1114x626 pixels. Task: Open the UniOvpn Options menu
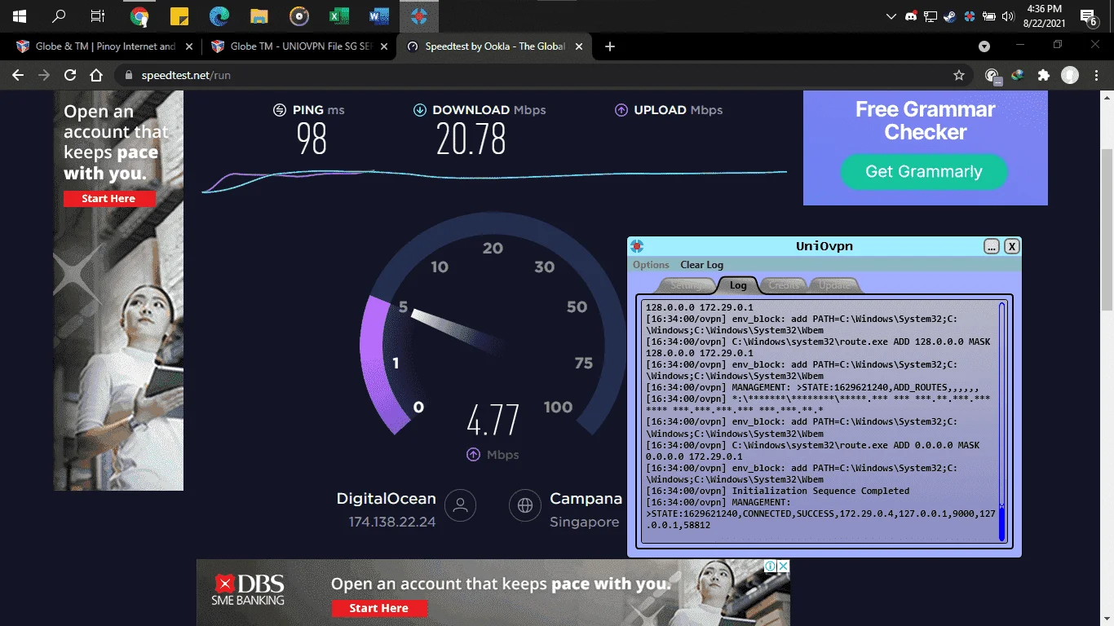point(651,265)
